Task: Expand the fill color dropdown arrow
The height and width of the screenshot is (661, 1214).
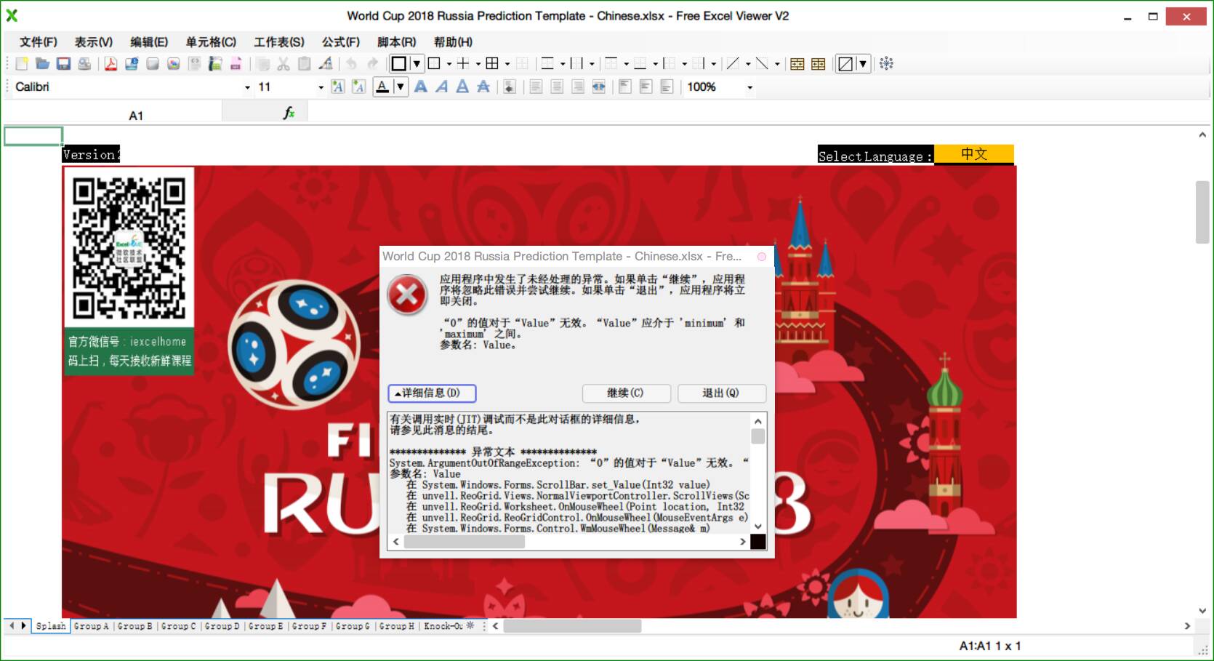Action: 863,64
